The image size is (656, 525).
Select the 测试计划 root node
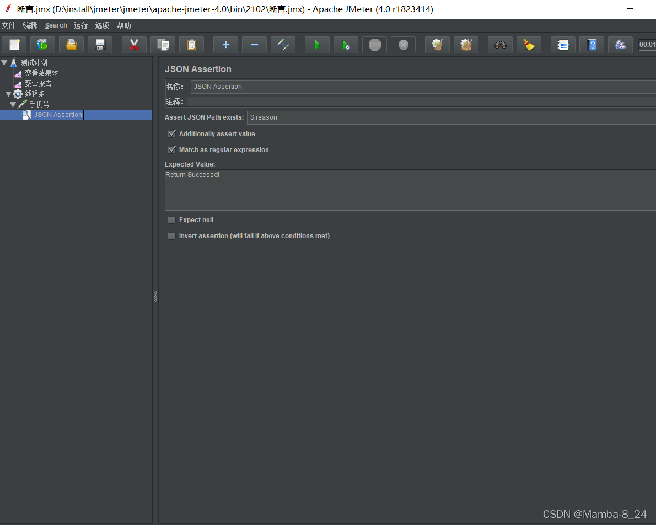pyautogui.click(x=34, y=63)
